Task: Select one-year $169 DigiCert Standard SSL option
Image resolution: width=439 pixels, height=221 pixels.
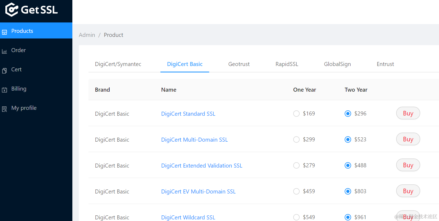Action: pyautogui.click(x=296, y=114)
